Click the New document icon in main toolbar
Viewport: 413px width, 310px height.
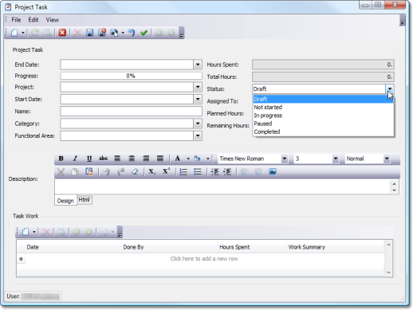(x=14, y=33)
